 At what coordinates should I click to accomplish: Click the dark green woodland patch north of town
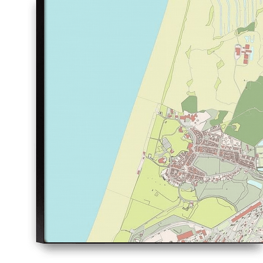[x=189, y=104]
